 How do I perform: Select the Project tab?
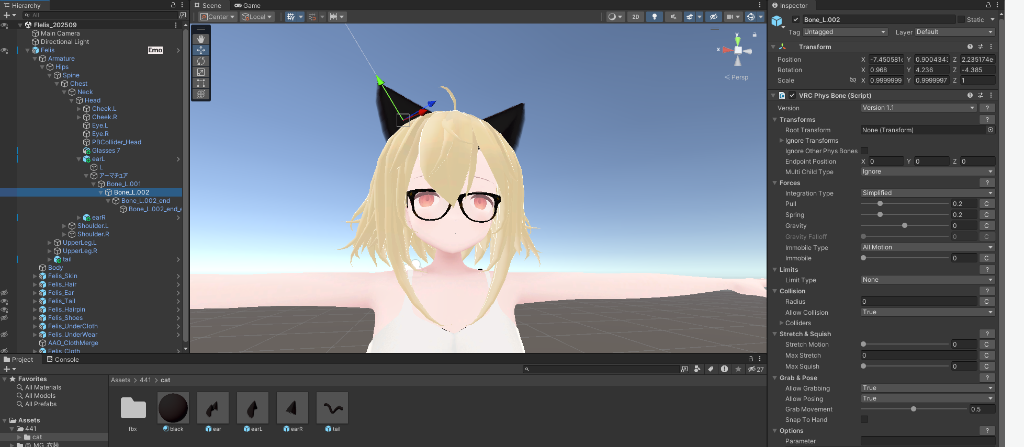(18, 360)
